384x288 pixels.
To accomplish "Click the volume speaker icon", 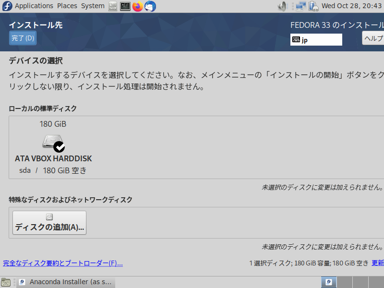I will 283,6.
